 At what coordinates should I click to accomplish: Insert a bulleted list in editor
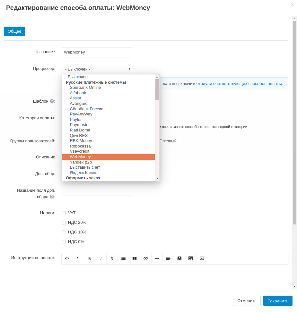[x=123, y=258]
